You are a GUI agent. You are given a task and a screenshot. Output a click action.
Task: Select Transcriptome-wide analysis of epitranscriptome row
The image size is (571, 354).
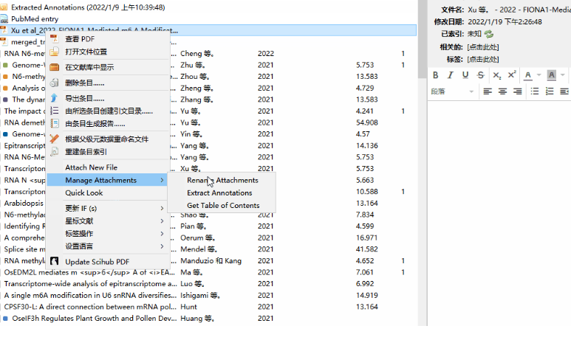pos(208,284)
